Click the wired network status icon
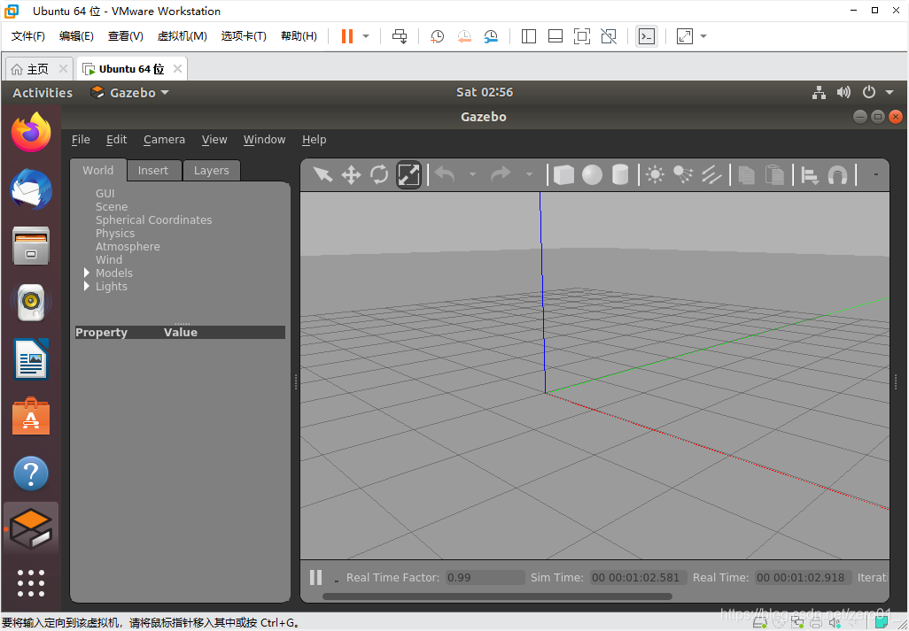Viewport: 909px width, 631px height. pyautogui.click(x=819, y=92)
